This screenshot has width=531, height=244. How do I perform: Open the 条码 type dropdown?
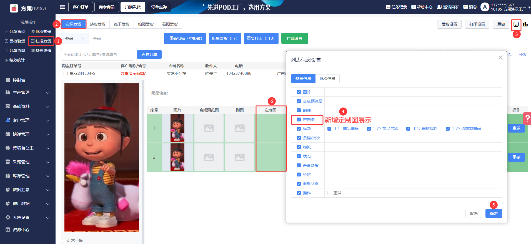point(75,39)
